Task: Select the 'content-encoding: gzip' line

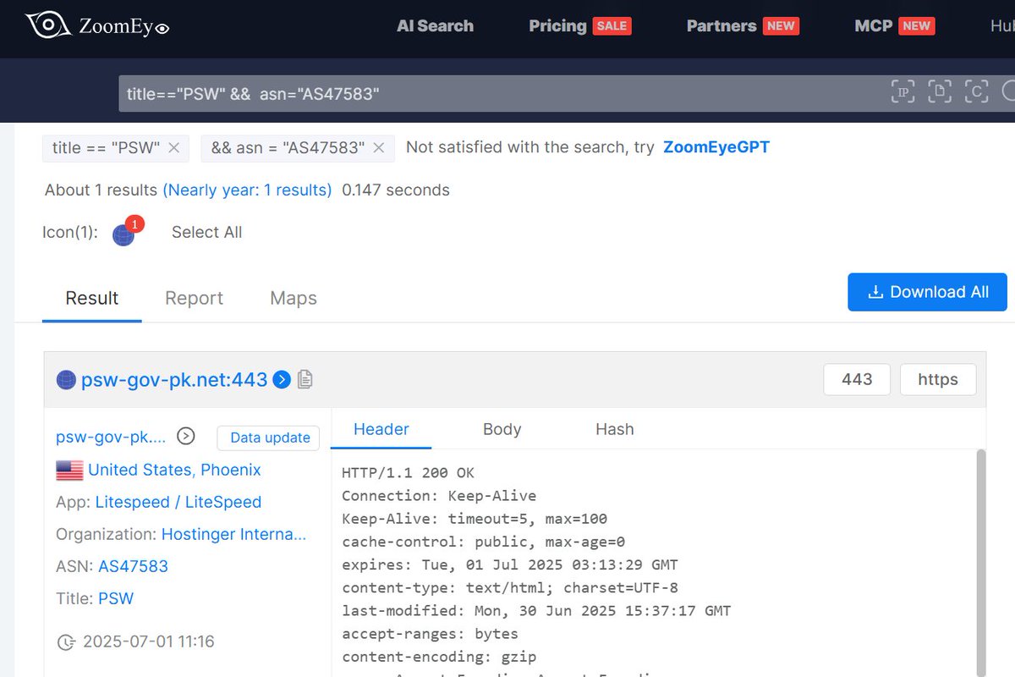Action: (439, 657)
